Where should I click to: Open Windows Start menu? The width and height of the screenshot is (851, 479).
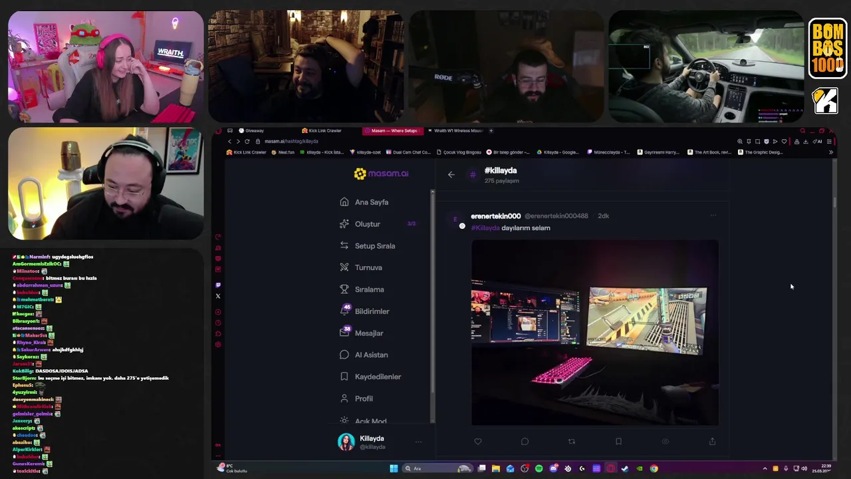(394, 468)
